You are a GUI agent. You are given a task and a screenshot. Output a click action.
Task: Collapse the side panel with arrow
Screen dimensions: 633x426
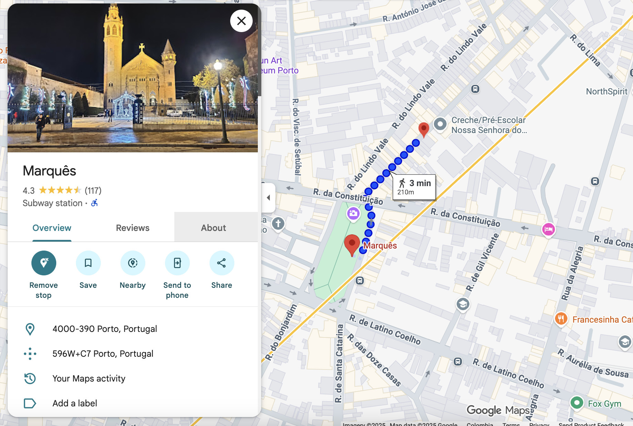(x=268, y=197)
